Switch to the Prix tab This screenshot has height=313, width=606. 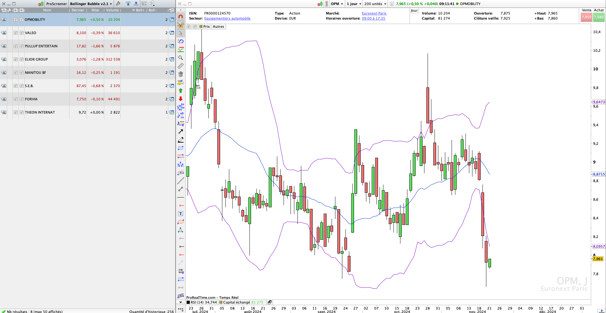click(205, 27)
